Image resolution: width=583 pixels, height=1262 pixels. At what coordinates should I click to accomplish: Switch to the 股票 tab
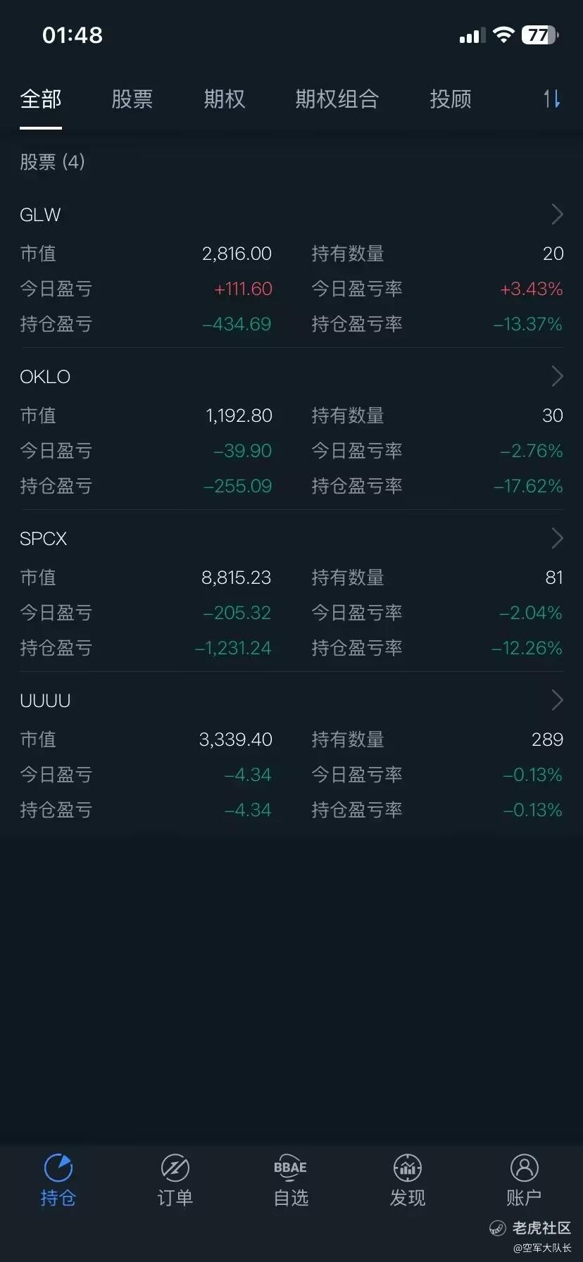tap(132, 99)
